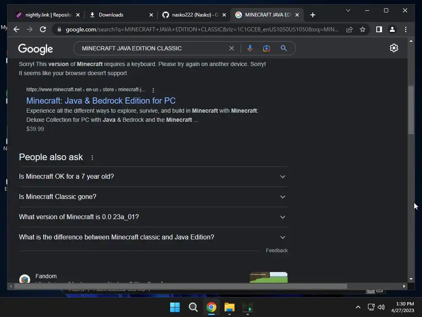Bookmark this page with the star icon
The height and width of the screenshot is (317, 422).
(363, 29)
